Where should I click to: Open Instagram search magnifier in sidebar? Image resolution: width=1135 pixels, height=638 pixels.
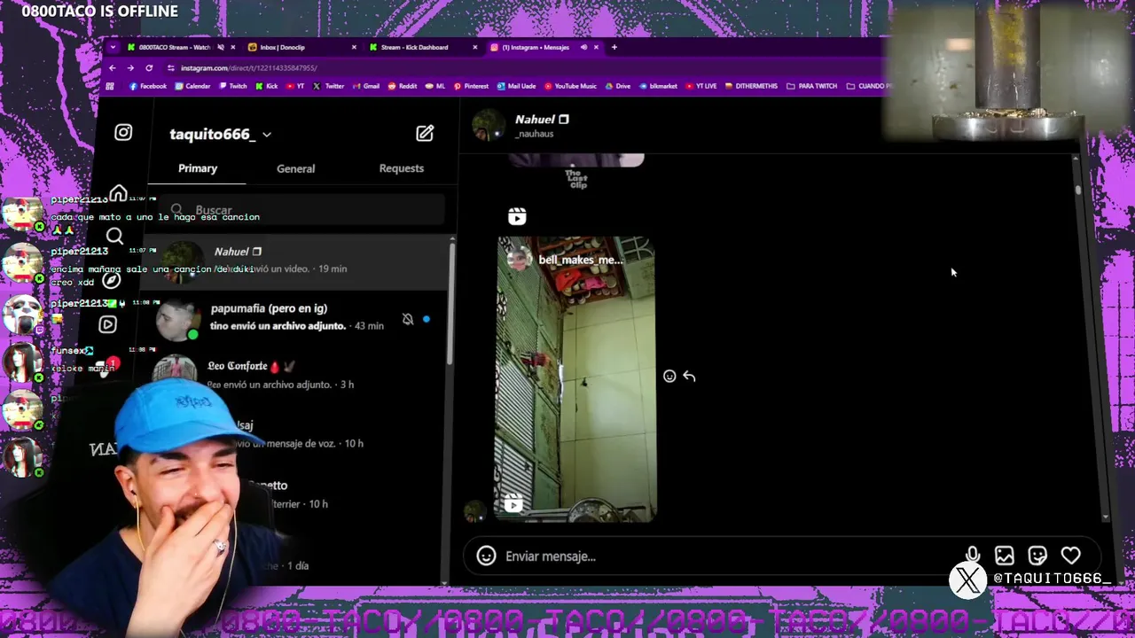[114, 236]
